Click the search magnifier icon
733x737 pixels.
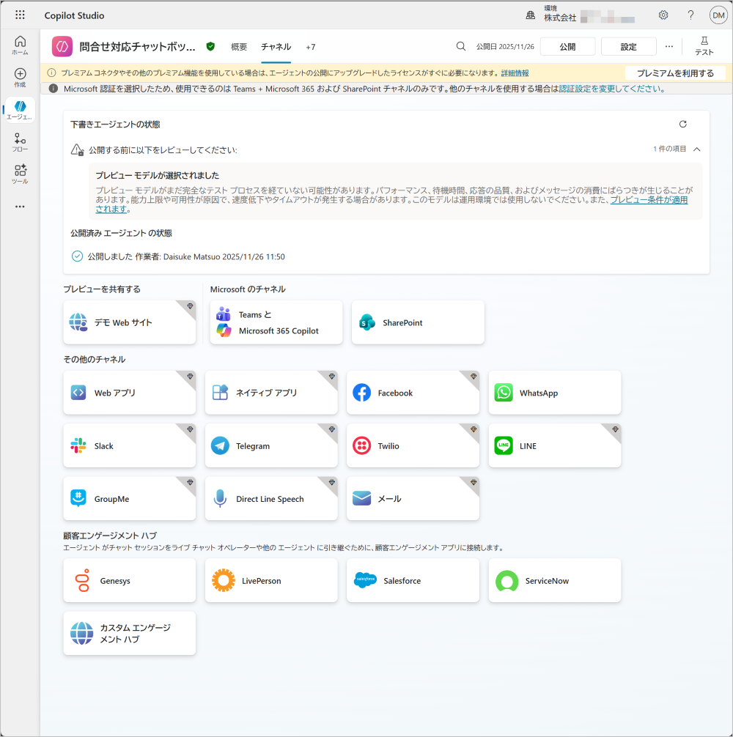[461, 46]
